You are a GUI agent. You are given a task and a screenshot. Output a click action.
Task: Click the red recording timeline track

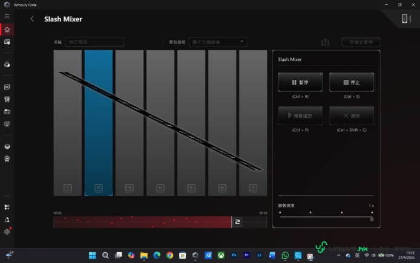(142, 222)
